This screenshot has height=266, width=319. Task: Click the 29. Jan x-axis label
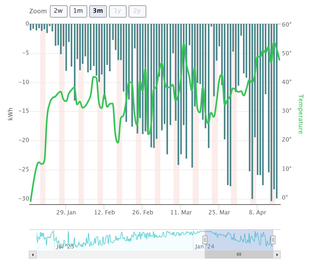pyautogui.click(x=66, y=213)
